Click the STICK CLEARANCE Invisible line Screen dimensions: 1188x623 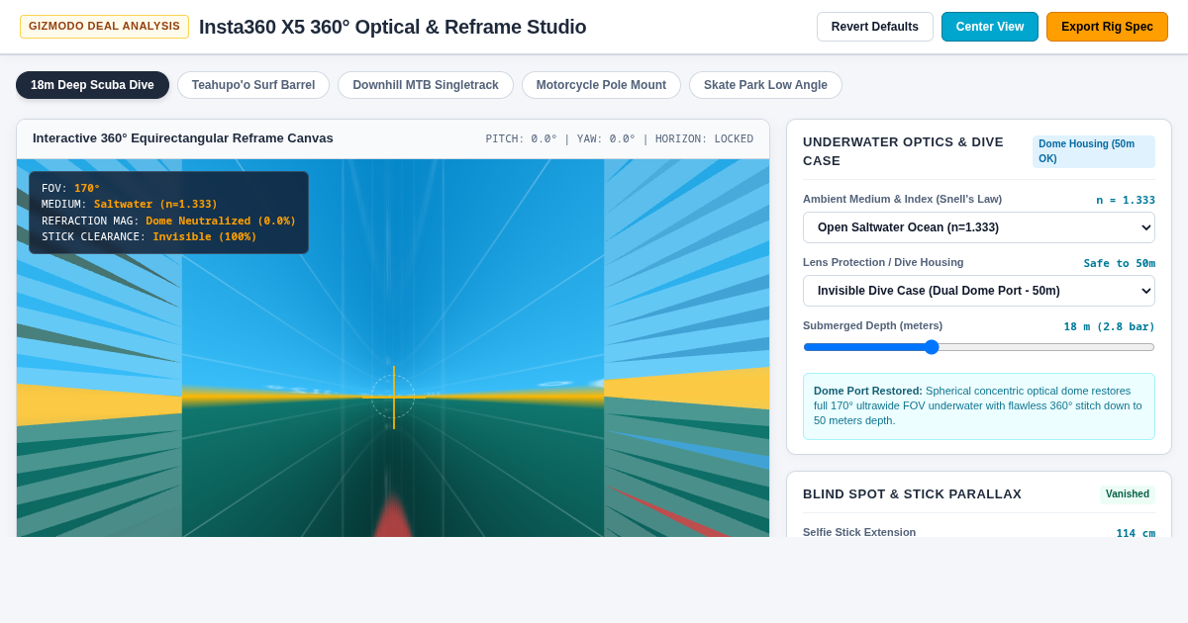click(x=149, y=237)
